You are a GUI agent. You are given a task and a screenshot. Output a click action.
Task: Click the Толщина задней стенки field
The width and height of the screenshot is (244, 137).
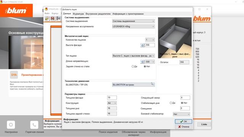[x=112, y=114]
